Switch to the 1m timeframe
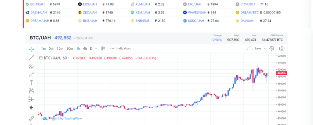 point(43,48)
